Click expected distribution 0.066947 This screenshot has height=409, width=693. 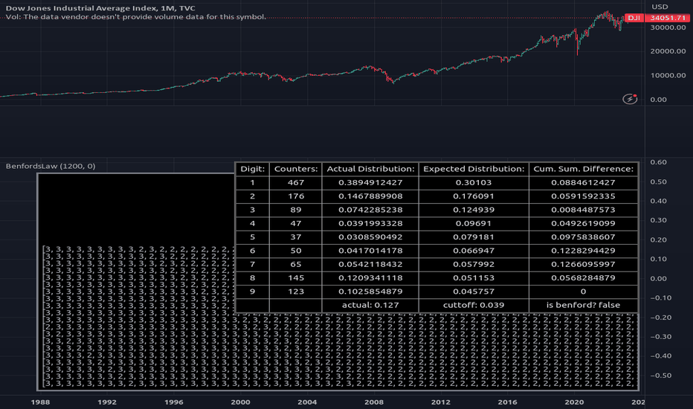coord(474,251)
